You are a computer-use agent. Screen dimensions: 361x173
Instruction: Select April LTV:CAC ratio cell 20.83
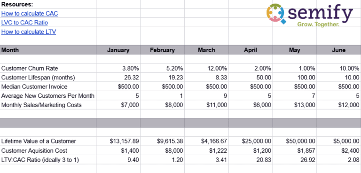click(251, 160)
